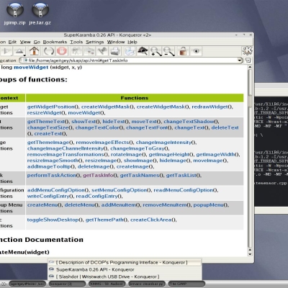
Task: Open the addMenuConfigOption() link
Action: click(x=58, y=190)
